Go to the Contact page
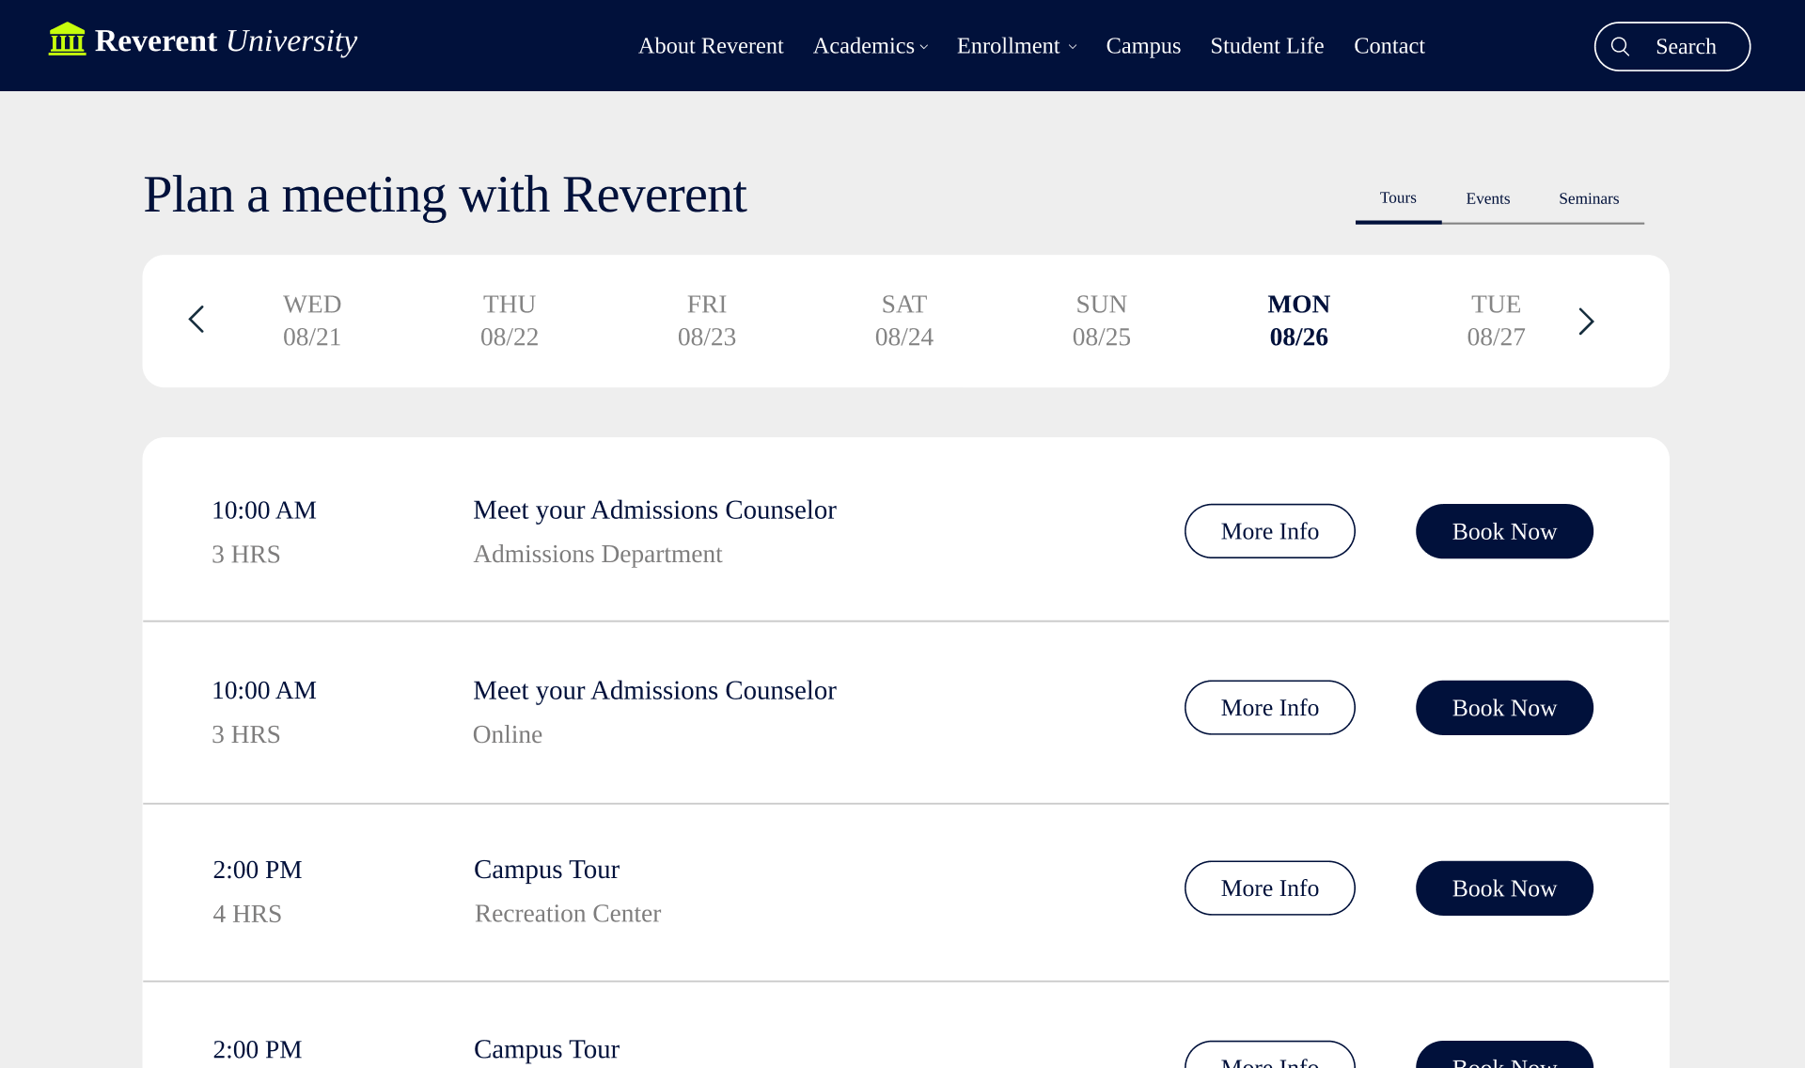 click(x=1389, y=46)
